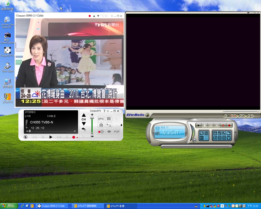The height and width of the screenshot is (209, 261).
Task: Launch Internet Explorer from quick launch
Action: (x=23, y=206)
